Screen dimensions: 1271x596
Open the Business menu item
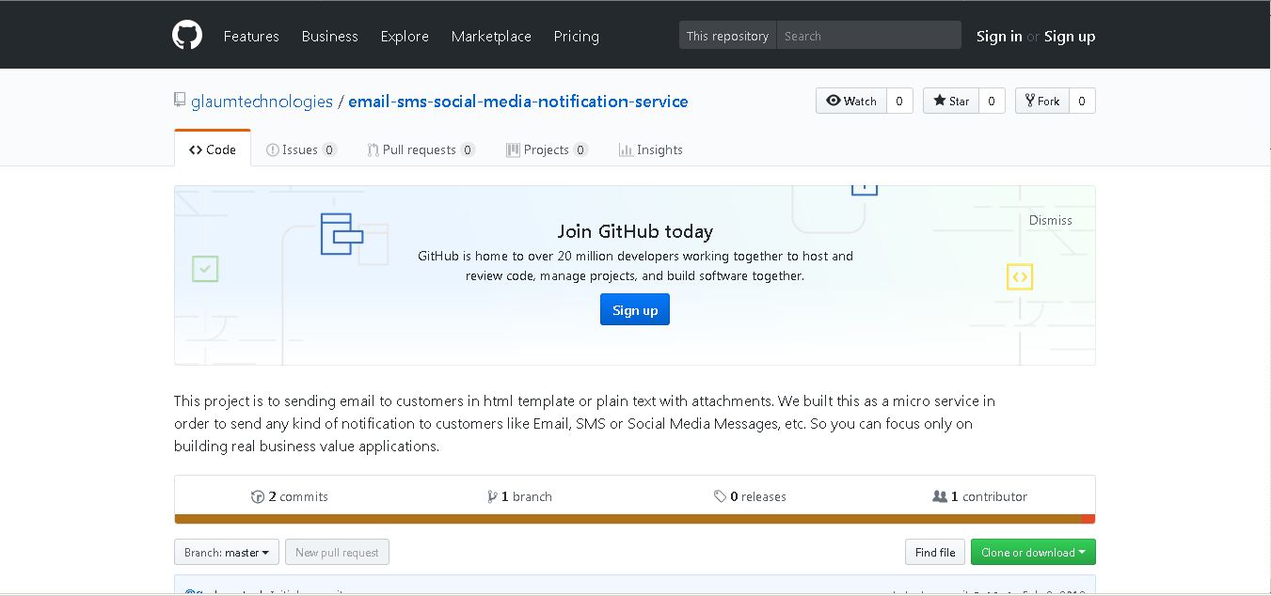329,36
